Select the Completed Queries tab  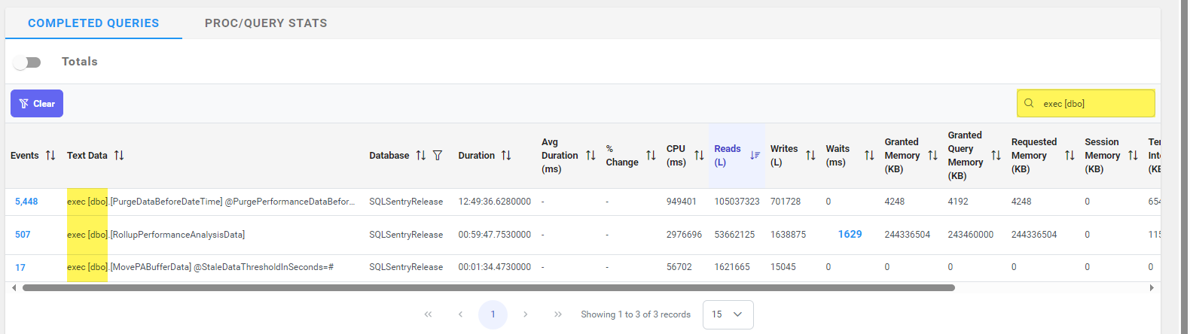[93, 23]
